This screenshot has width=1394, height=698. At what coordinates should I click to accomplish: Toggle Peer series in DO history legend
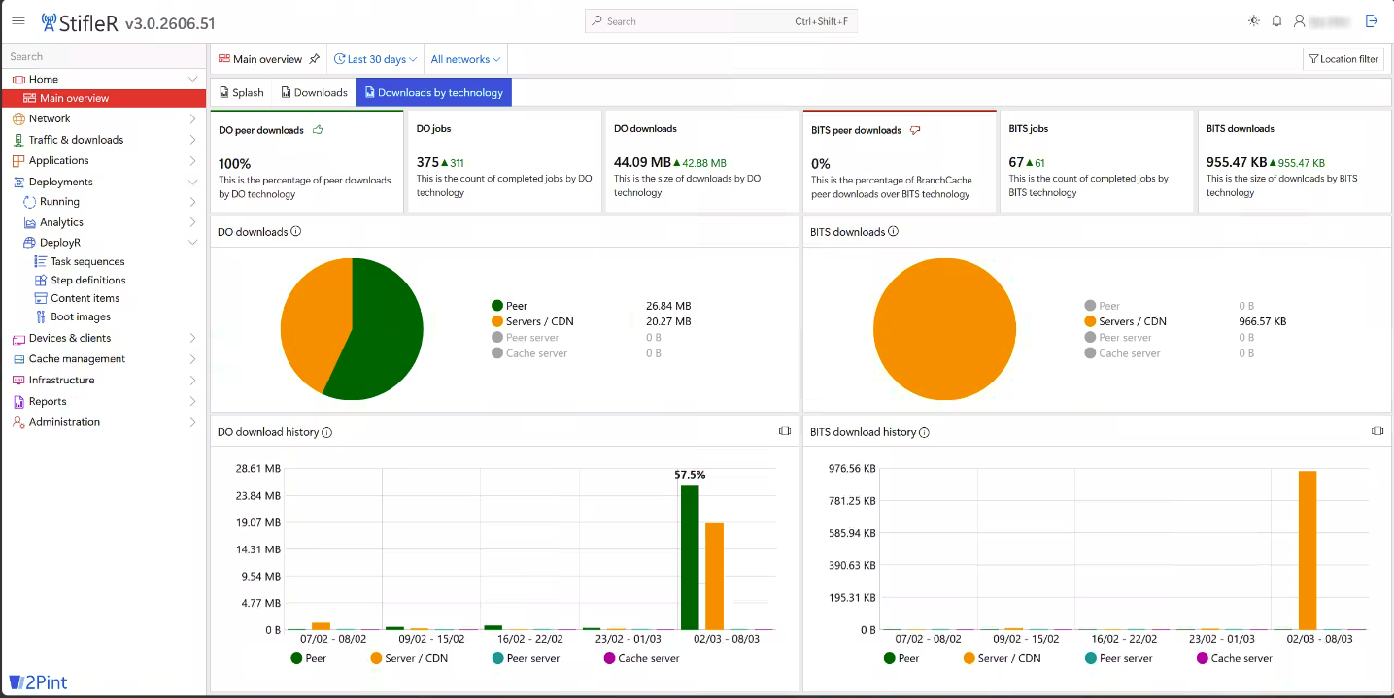[308, 658]
